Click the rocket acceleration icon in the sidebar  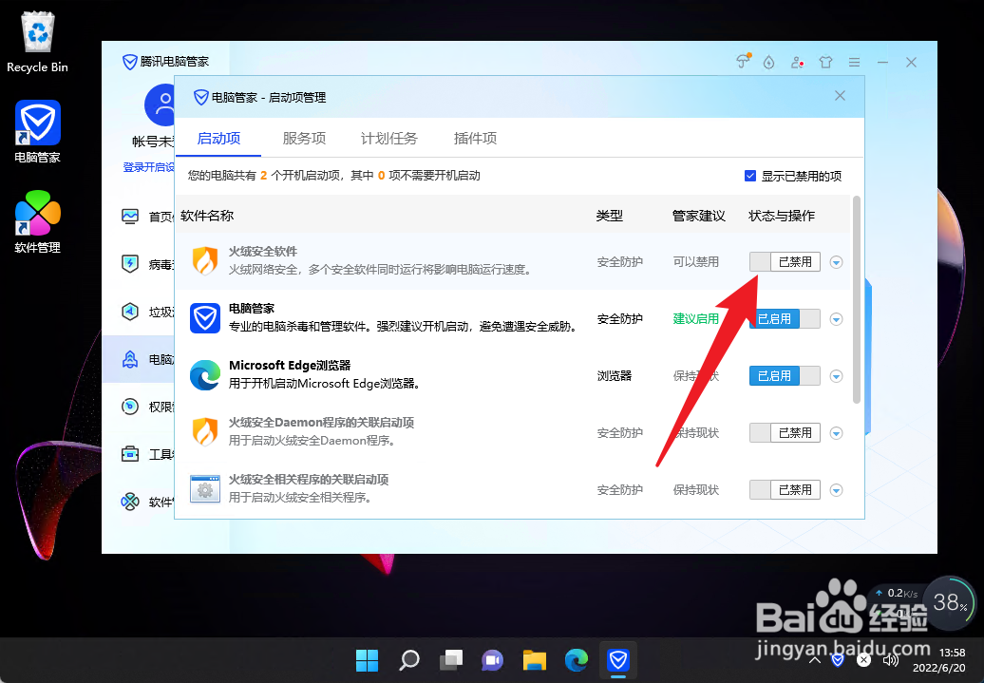(x=130, y=359)
